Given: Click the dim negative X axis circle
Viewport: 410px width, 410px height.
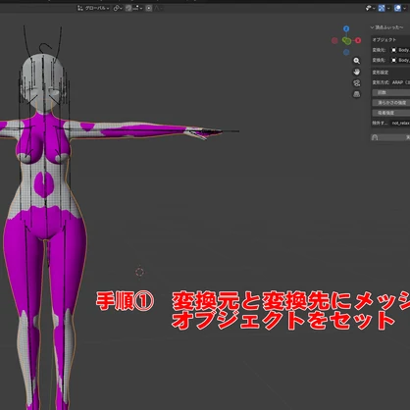Looking at the screenshot, I should (x=334, y=40).
